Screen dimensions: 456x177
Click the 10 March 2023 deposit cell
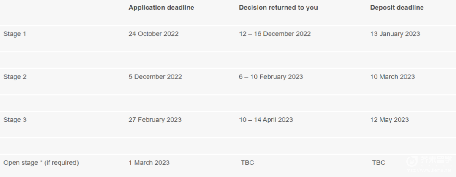(392, 77)
